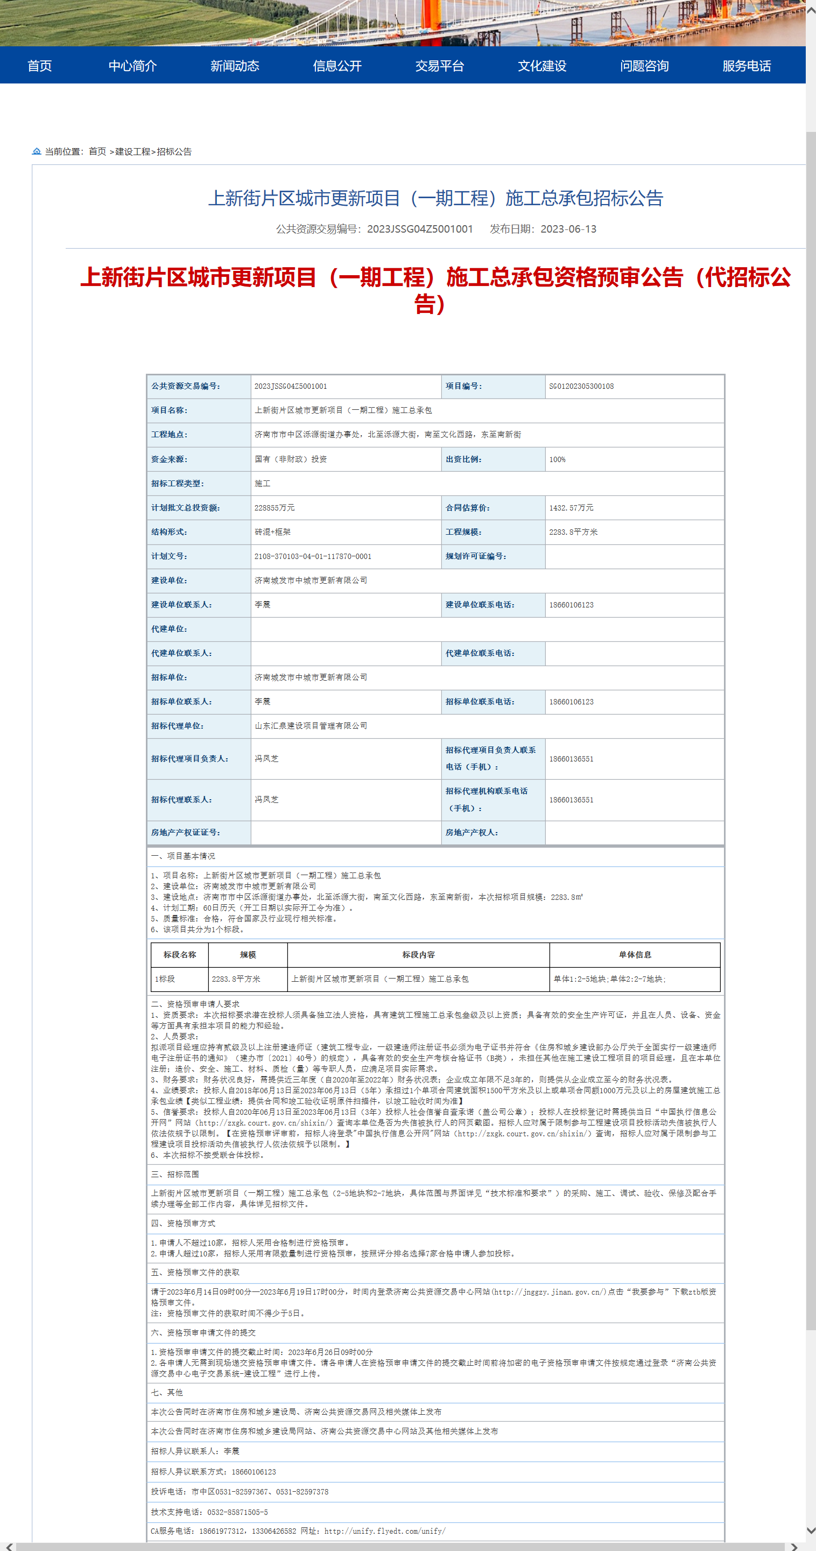816x1551 pixels.
Task: Open the 首页 navigation menu item
Action: point(40,66)
